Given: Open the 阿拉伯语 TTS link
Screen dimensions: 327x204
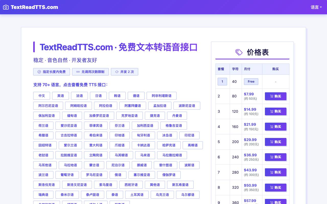Looking at the screenshot, I should (106, 106).
